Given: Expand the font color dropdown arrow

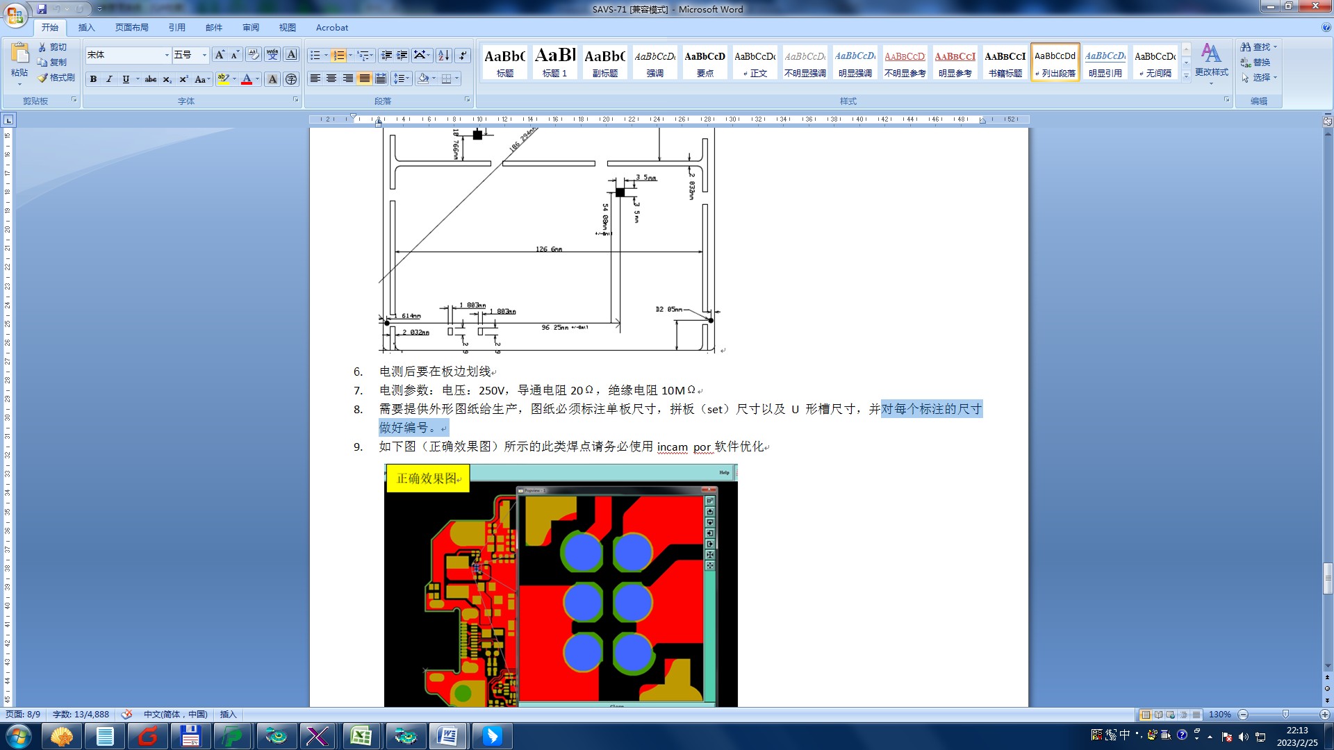Looking at the screenshot, I should pyautogui.click(x=258, y=79).
